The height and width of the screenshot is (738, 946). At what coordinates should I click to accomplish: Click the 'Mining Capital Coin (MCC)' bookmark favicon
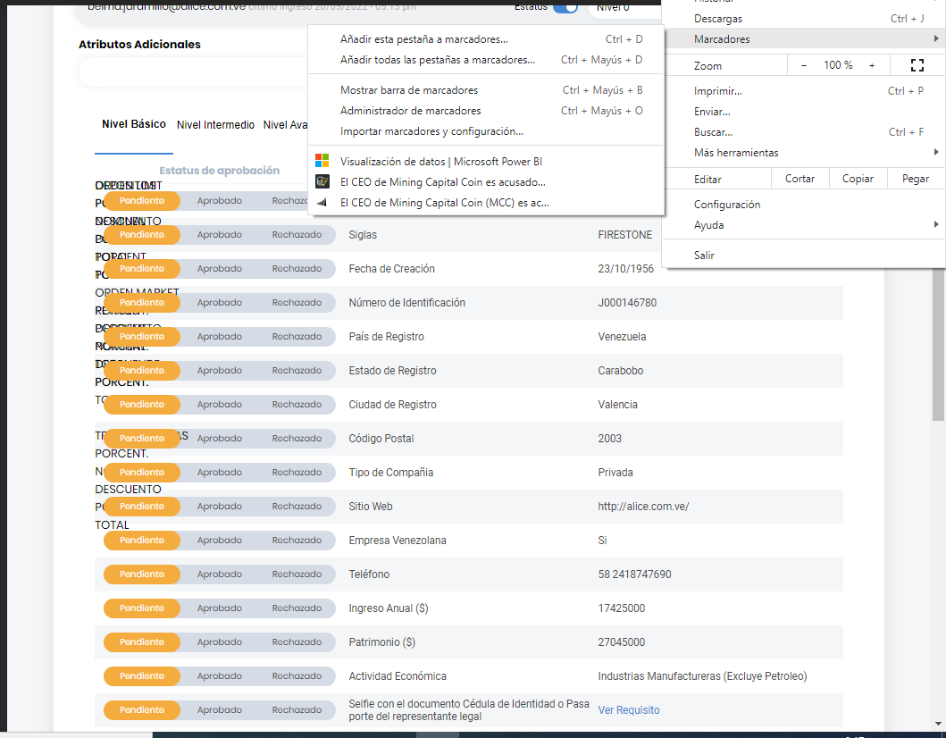tap(322, 203)
